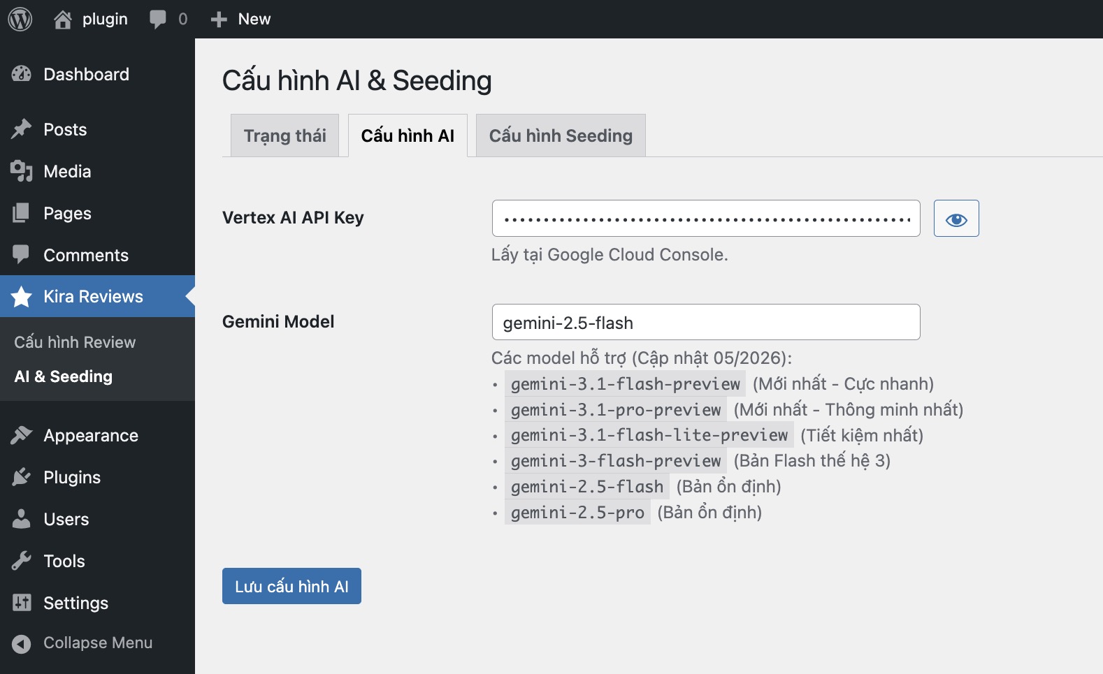Open Posts menu item

coord(97,129)
